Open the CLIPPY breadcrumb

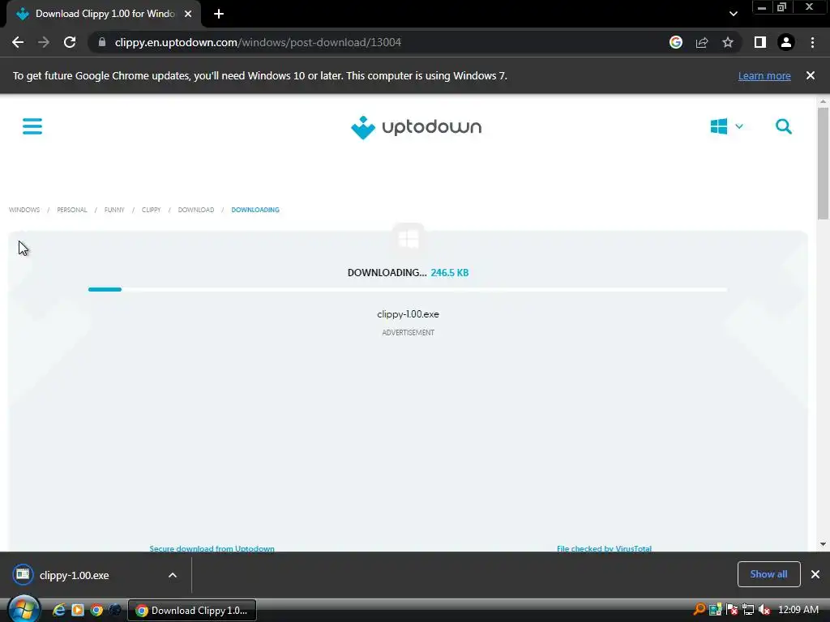click(x=151, y=210)
